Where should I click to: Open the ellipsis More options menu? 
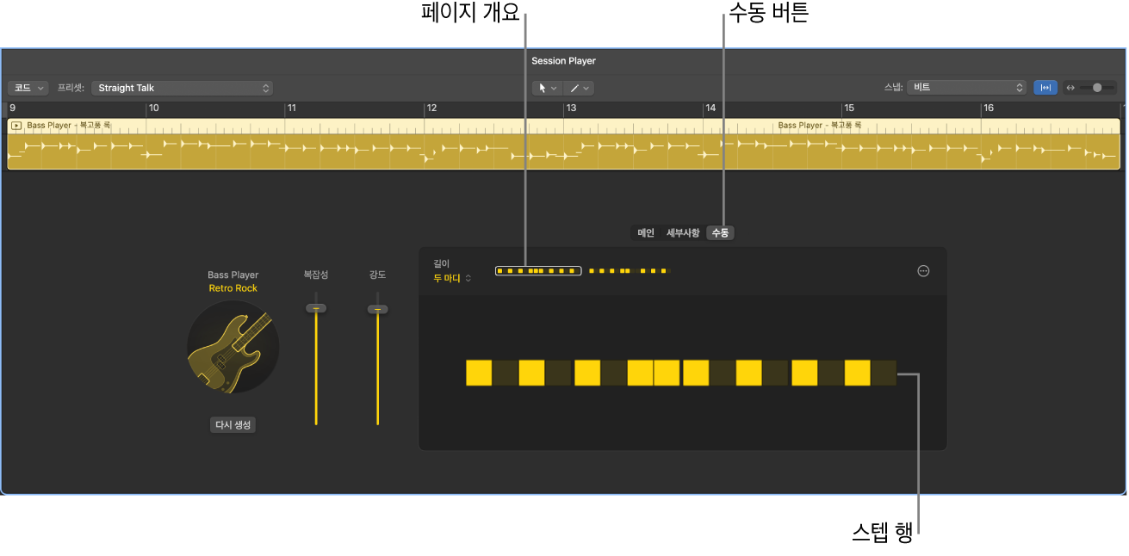pos(923,271)
